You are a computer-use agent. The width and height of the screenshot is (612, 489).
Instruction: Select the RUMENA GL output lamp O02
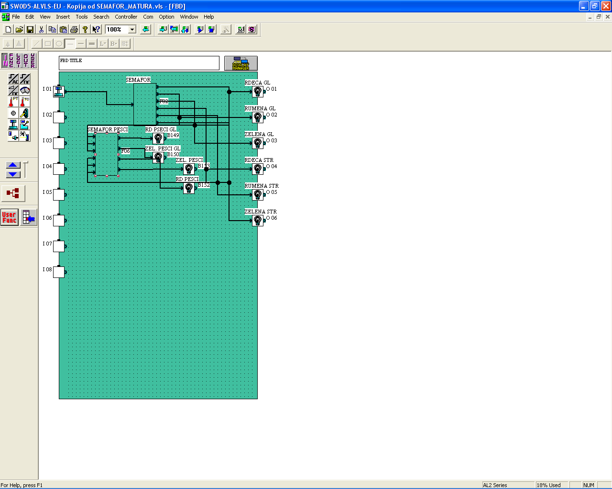click(x=258, y=117)
